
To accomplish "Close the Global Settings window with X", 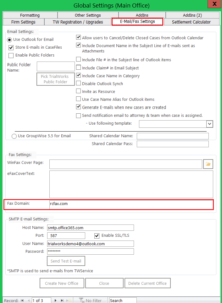I will tap(214, 4).
